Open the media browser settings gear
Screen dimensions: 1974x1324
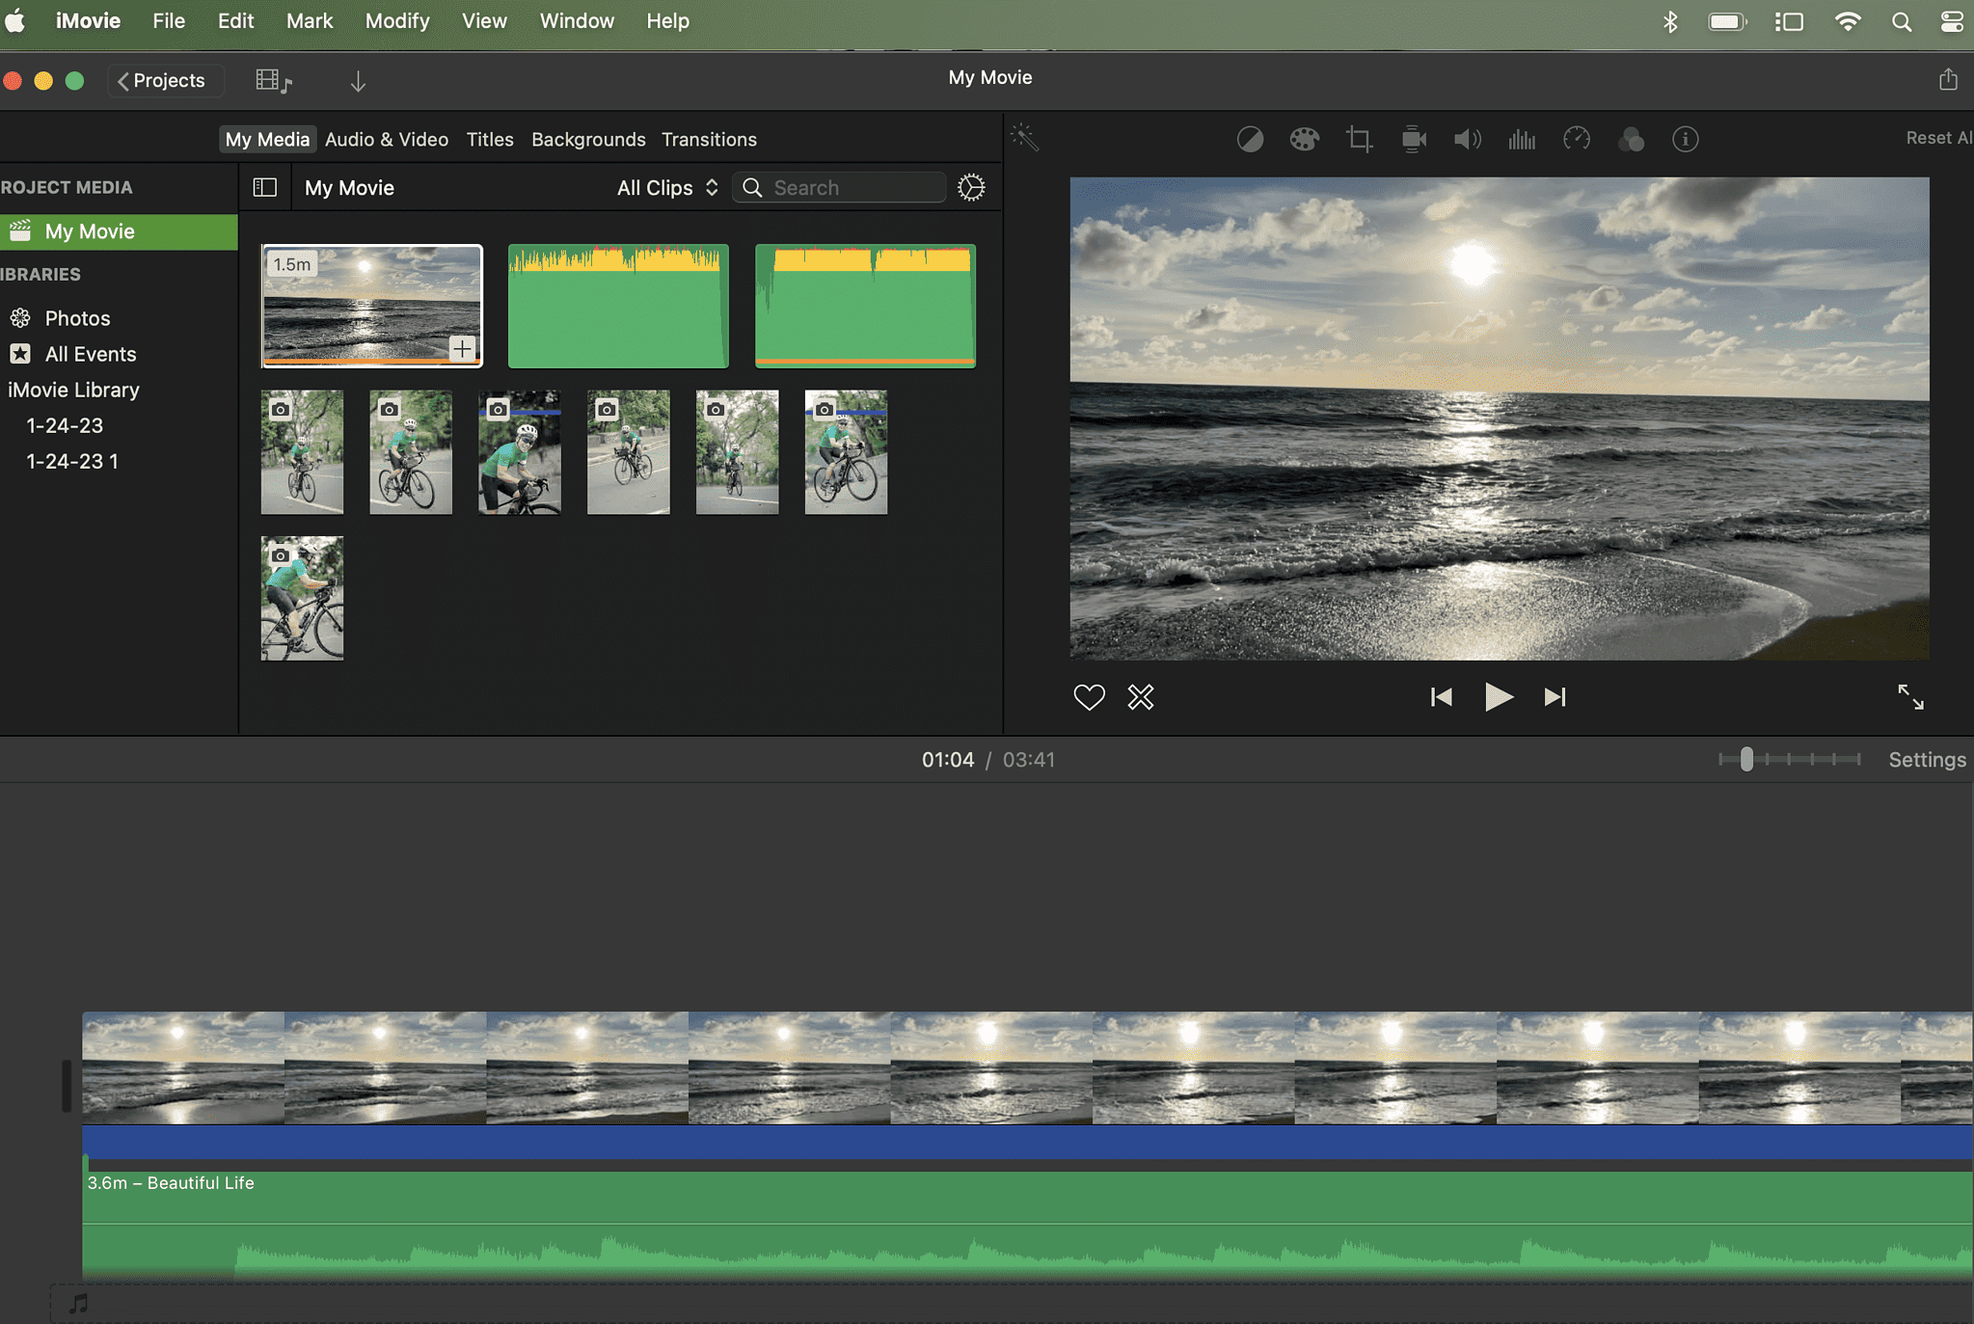pyautogui.click(x=971, y=187)
